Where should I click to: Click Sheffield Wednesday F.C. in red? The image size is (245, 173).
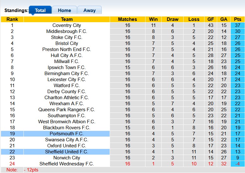[x=67, y=164]
